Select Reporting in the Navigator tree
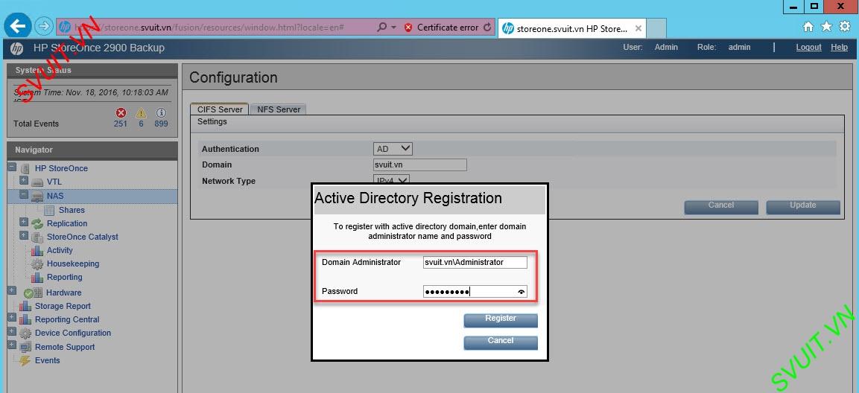The image size is (859, 393). pyautogui.click(x=65, y=277)
